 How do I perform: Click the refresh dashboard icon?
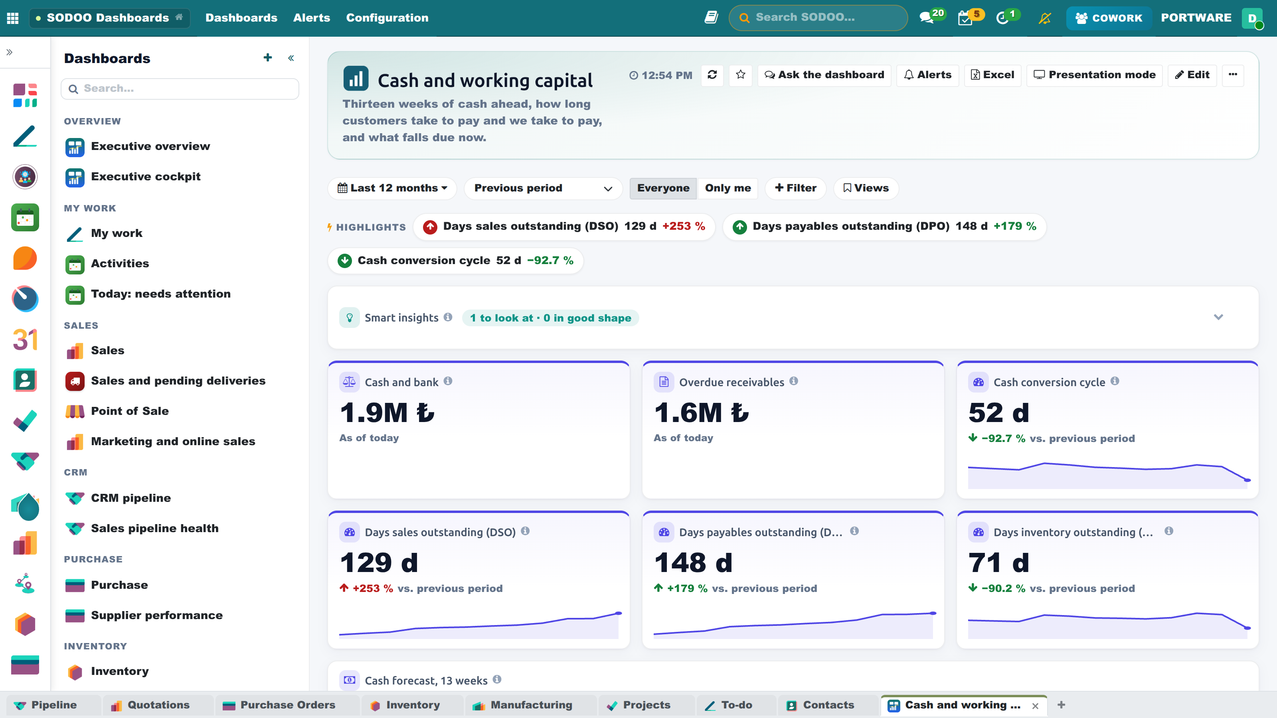click(x=712, y=75)
